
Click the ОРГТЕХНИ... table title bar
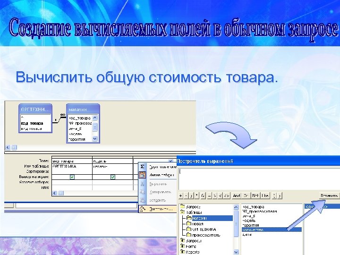click(x=35, y=110)
